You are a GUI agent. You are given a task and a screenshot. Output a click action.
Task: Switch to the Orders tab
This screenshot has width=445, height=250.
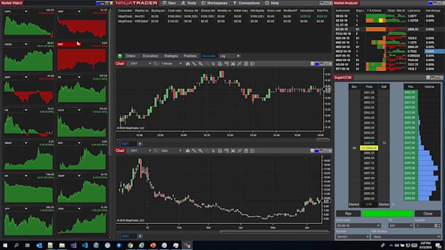pos(130,56)
